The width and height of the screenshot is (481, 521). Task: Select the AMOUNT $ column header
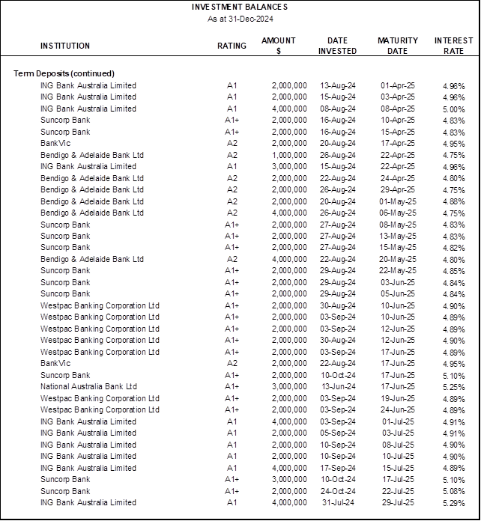279,46
